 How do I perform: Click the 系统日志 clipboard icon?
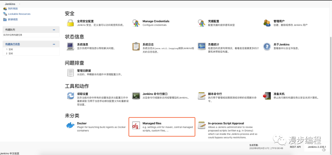click(x=136, y=46)
